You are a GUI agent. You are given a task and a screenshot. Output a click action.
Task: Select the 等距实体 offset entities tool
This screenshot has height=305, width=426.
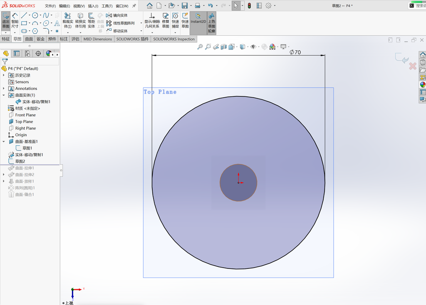[91, 21]
